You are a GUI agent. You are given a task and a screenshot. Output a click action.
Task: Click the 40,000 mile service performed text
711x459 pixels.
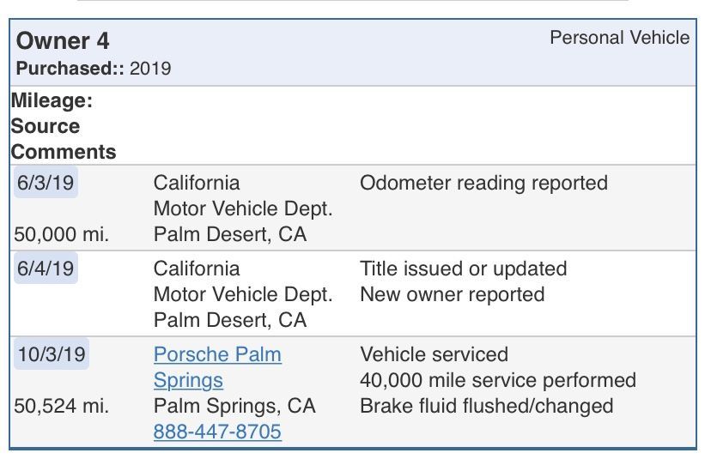[x=497, y=380]
